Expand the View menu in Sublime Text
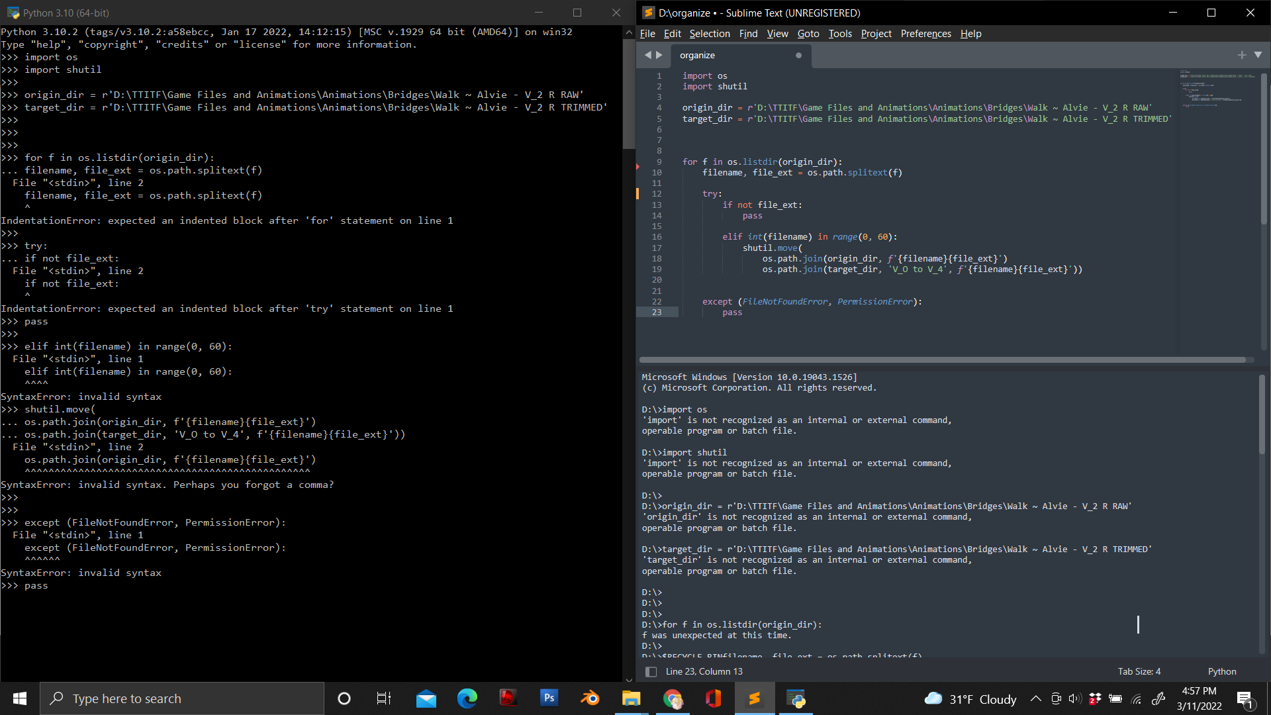 (777, 33)
